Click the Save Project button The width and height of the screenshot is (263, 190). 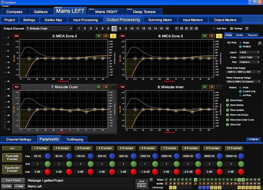pos(13,180)
